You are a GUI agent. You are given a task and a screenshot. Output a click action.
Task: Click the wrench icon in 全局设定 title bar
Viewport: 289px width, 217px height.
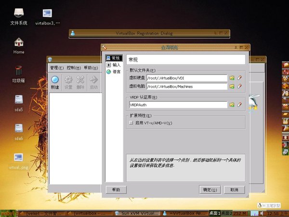(105, 47)
